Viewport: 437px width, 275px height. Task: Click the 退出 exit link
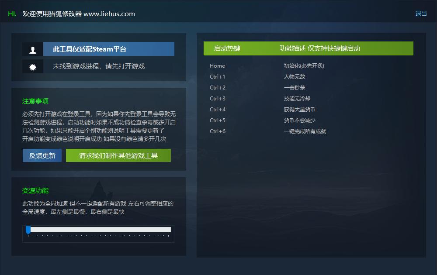tap(421, 14)
